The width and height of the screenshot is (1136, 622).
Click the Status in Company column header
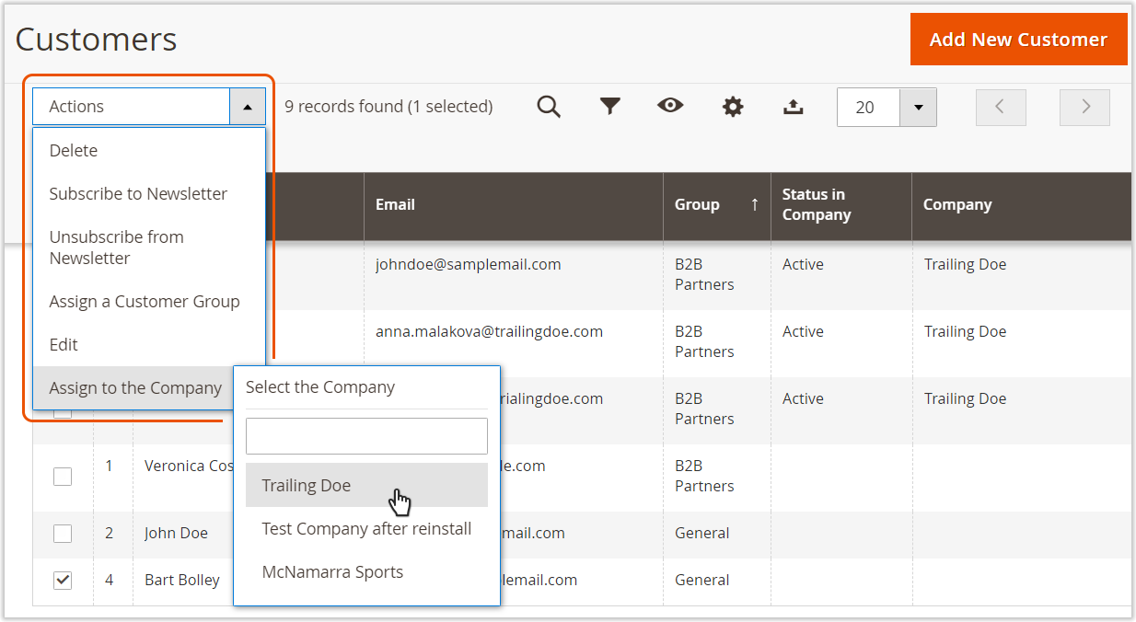841,205
